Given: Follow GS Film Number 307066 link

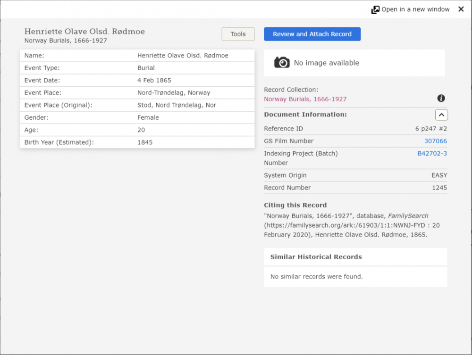Looking at the screenshot, I should [435, 141].
